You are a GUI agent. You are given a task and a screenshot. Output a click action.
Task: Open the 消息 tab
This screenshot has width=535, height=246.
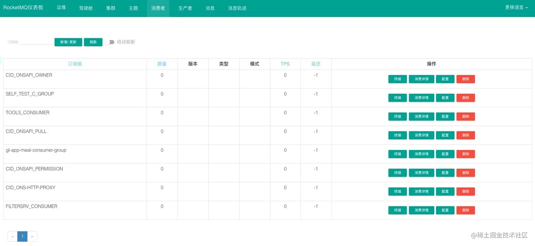coord(210,8)
